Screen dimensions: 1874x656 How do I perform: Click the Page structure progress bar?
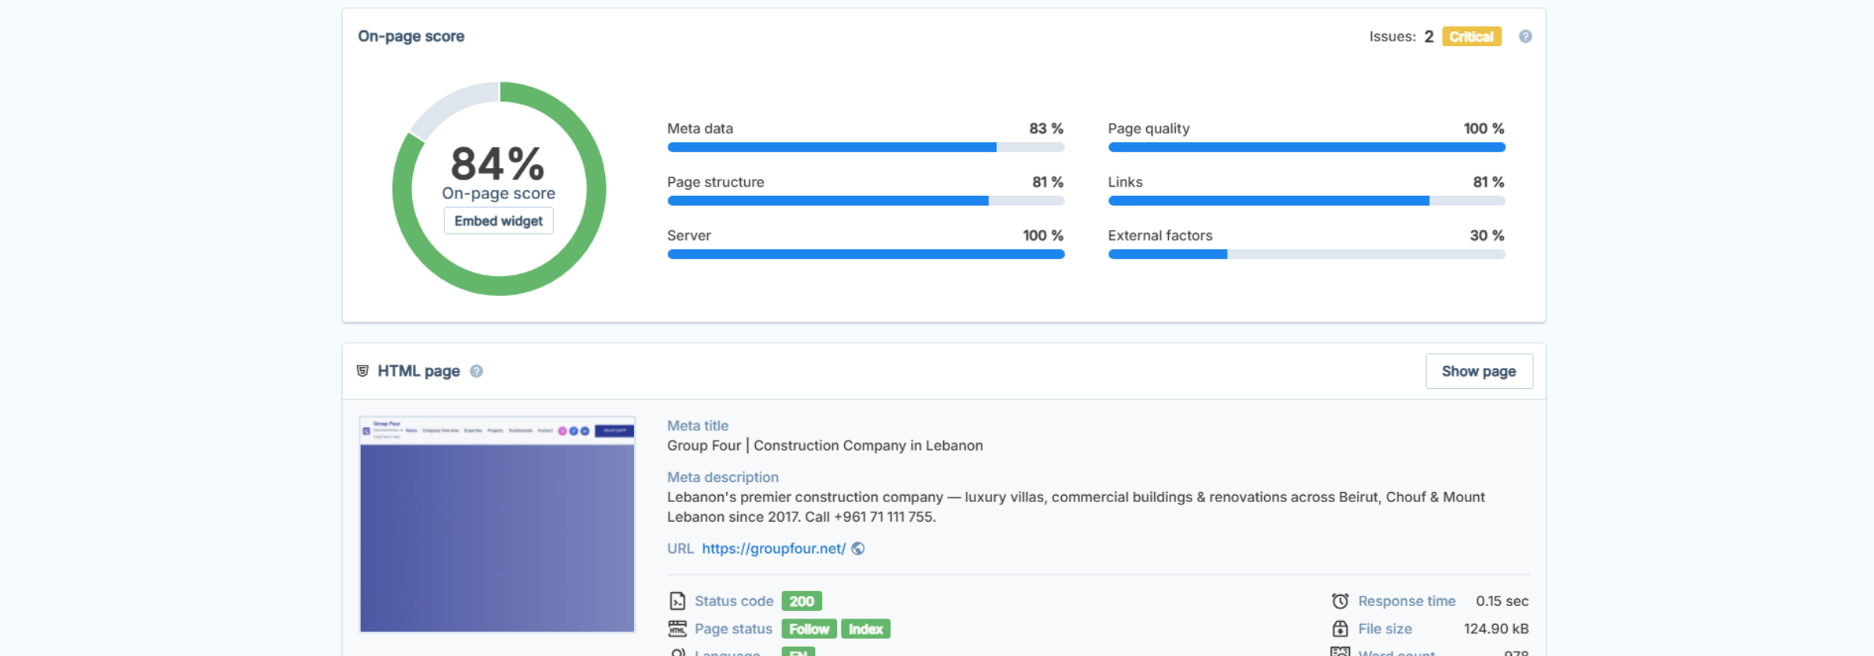(866, 201)
